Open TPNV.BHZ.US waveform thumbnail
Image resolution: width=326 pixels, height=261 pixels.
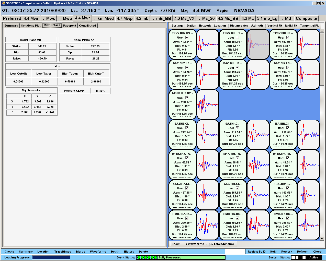208,44
